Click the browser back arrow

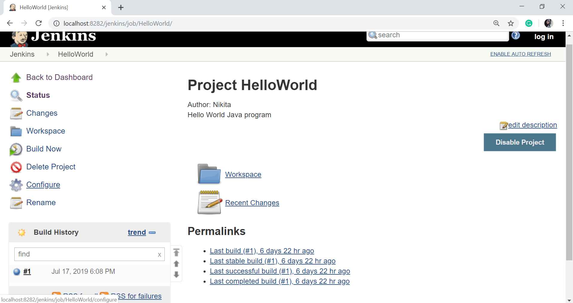[x=10, y=23]
